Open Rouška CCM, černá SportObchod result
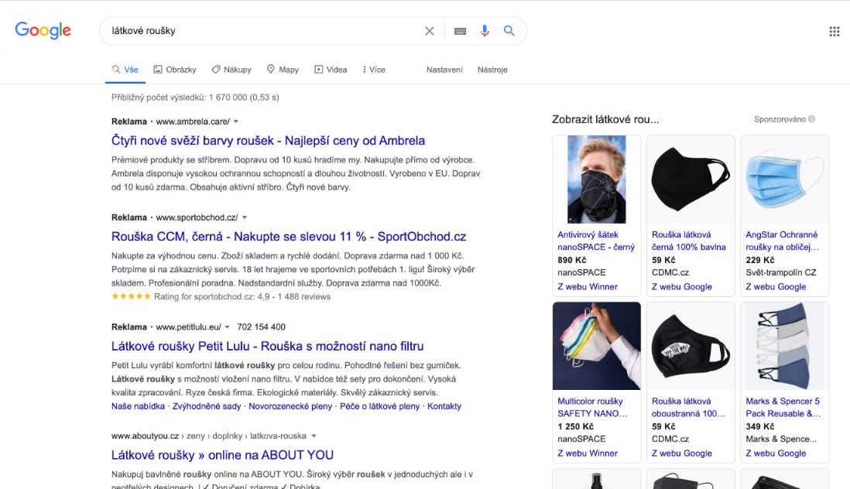Screen dimensions: 850x489 289,237
